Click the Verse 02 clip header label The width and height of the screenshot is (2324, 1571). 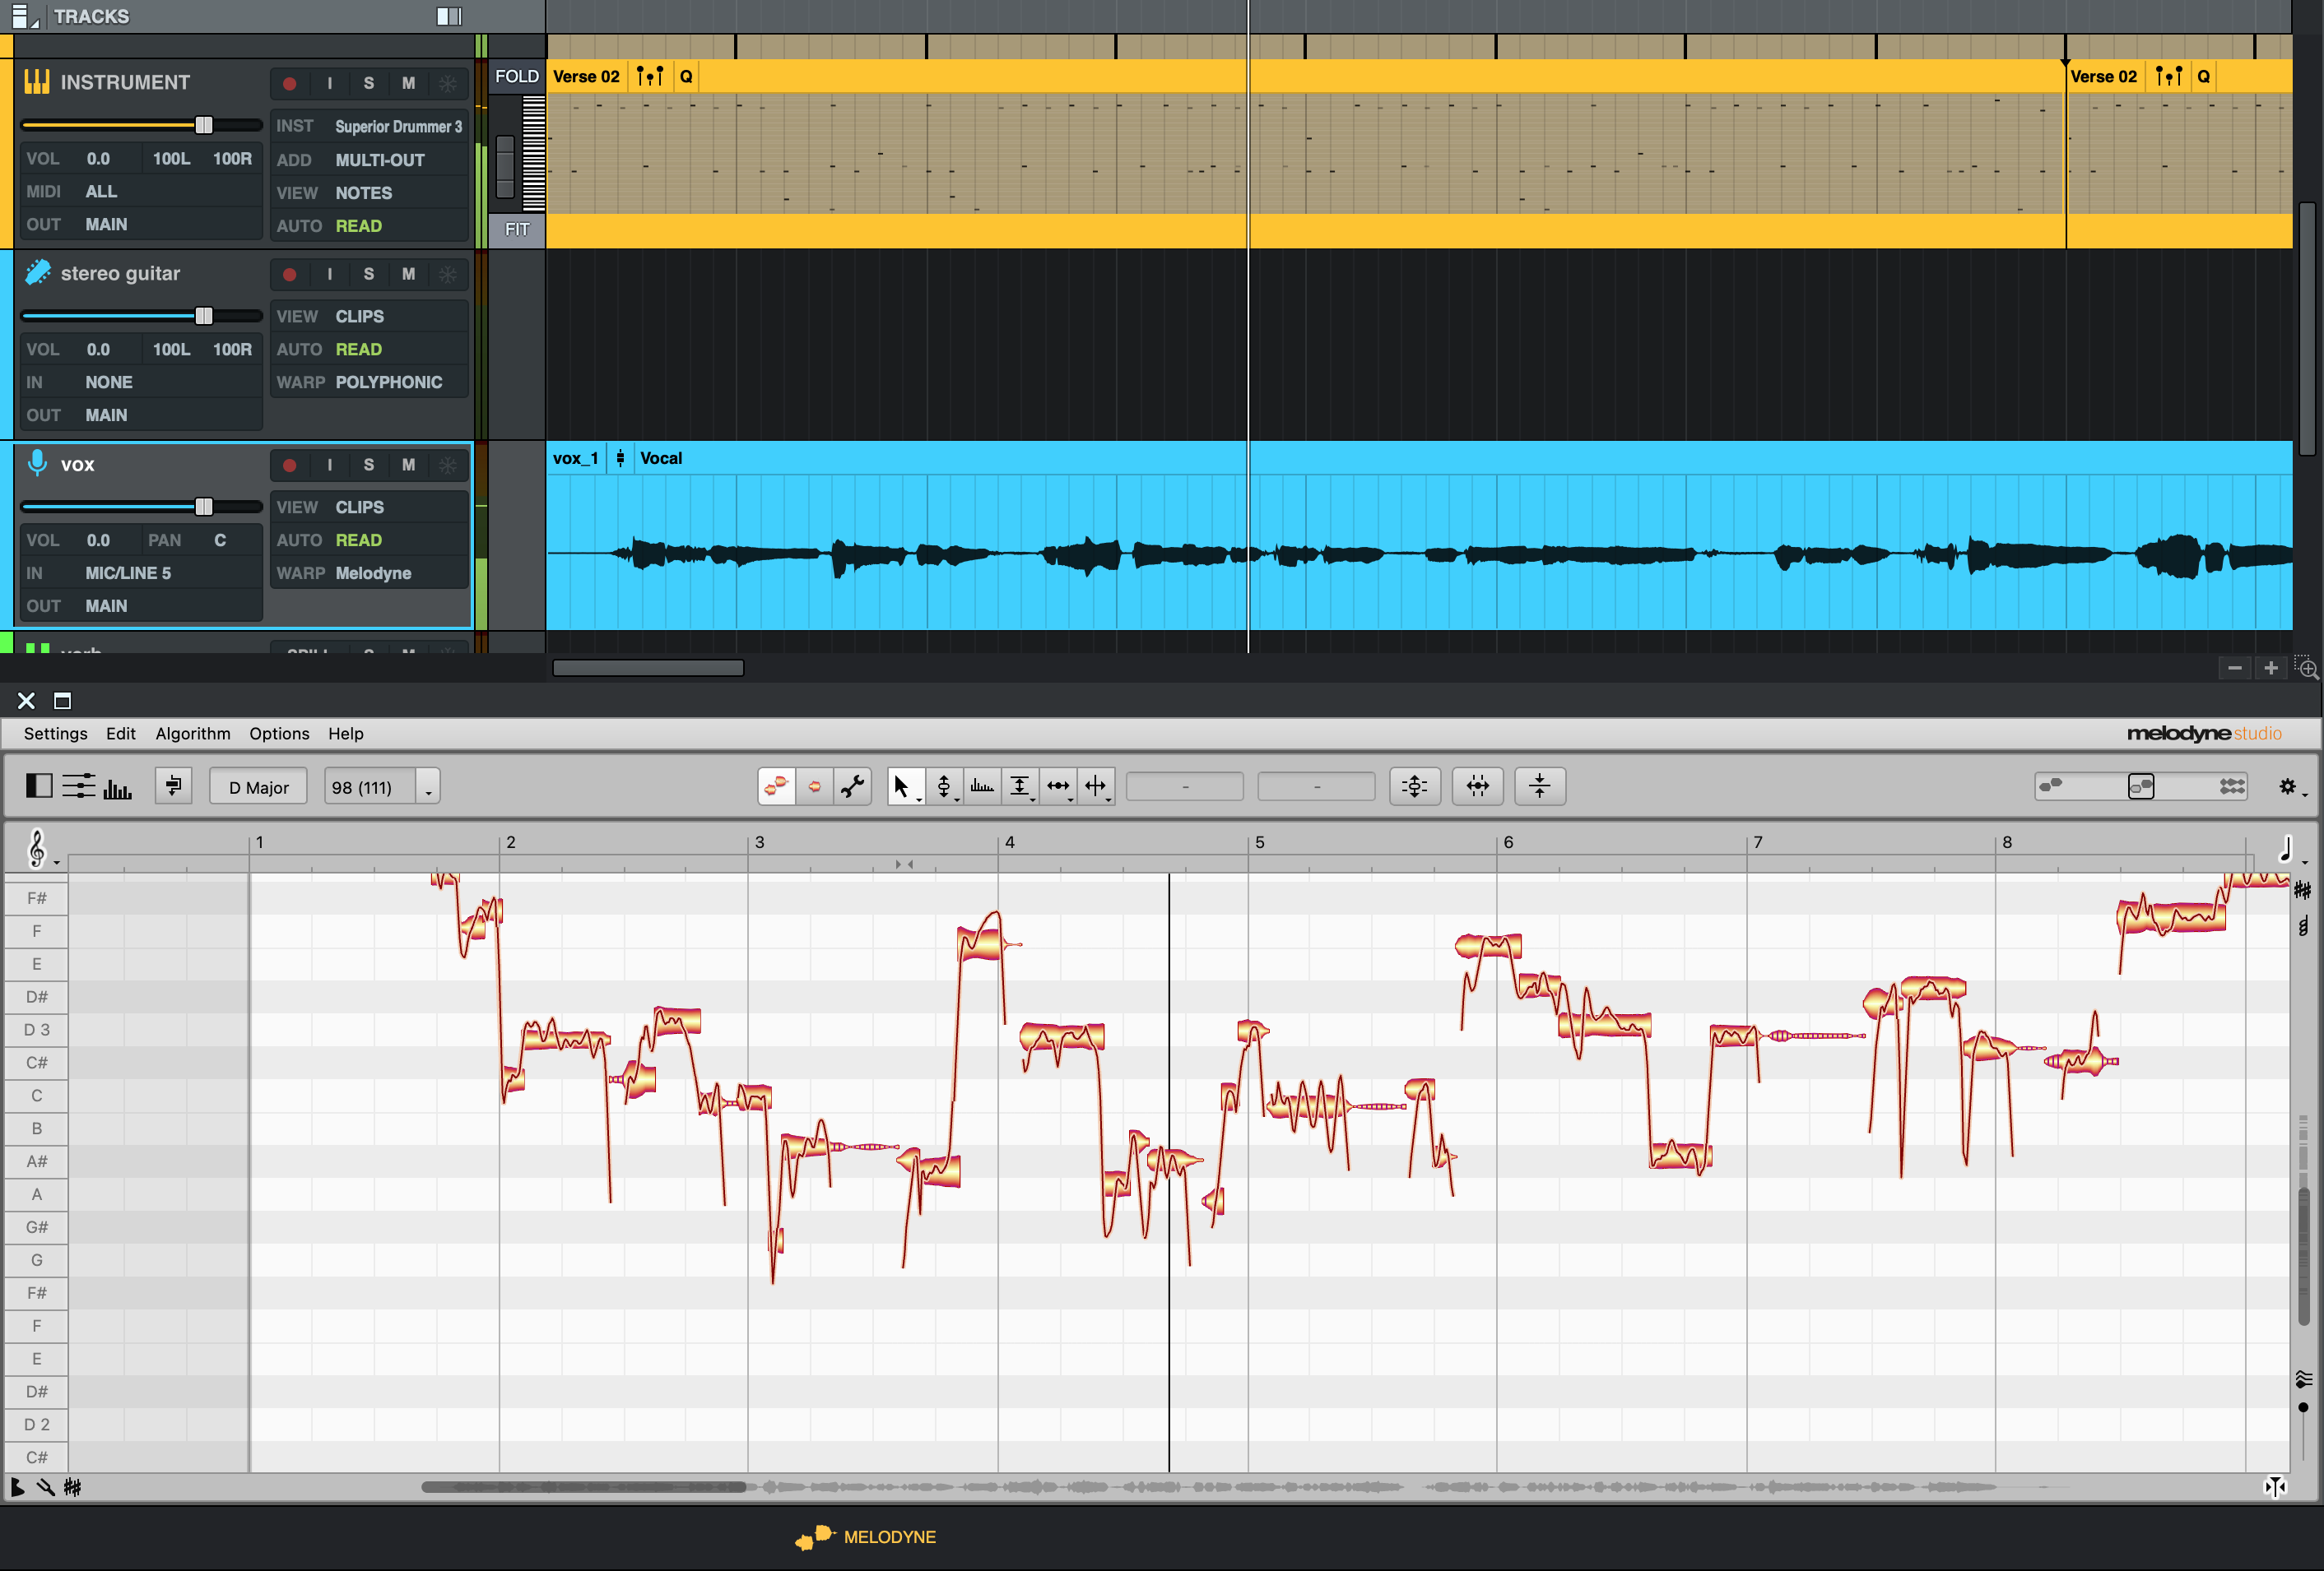pos(586,77)
